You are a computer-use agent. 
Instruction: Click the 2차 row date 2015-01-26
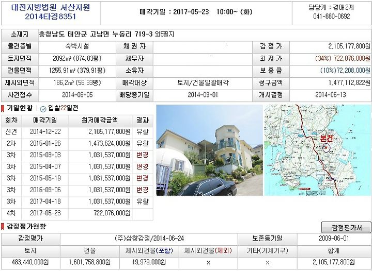coord(45,143)
